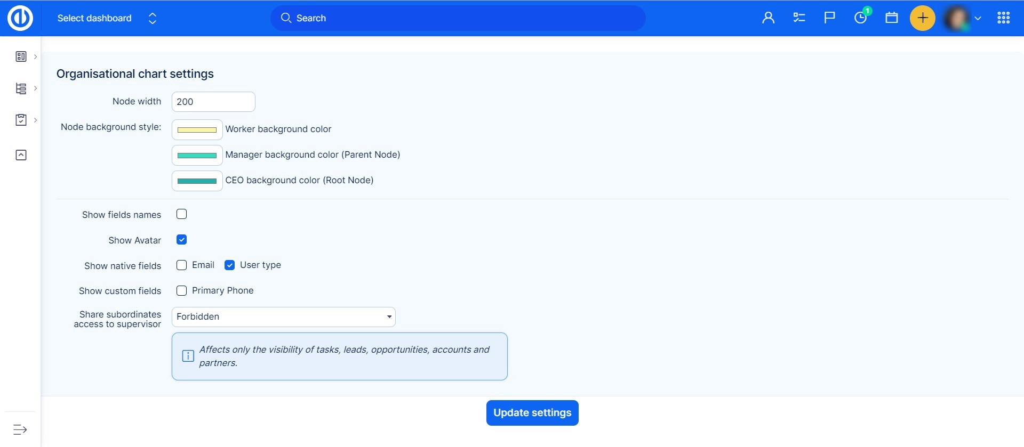This screenshot has width=1024, height=447.
Task: Open the Select dashboard switcher
Action: pos(107,18)
